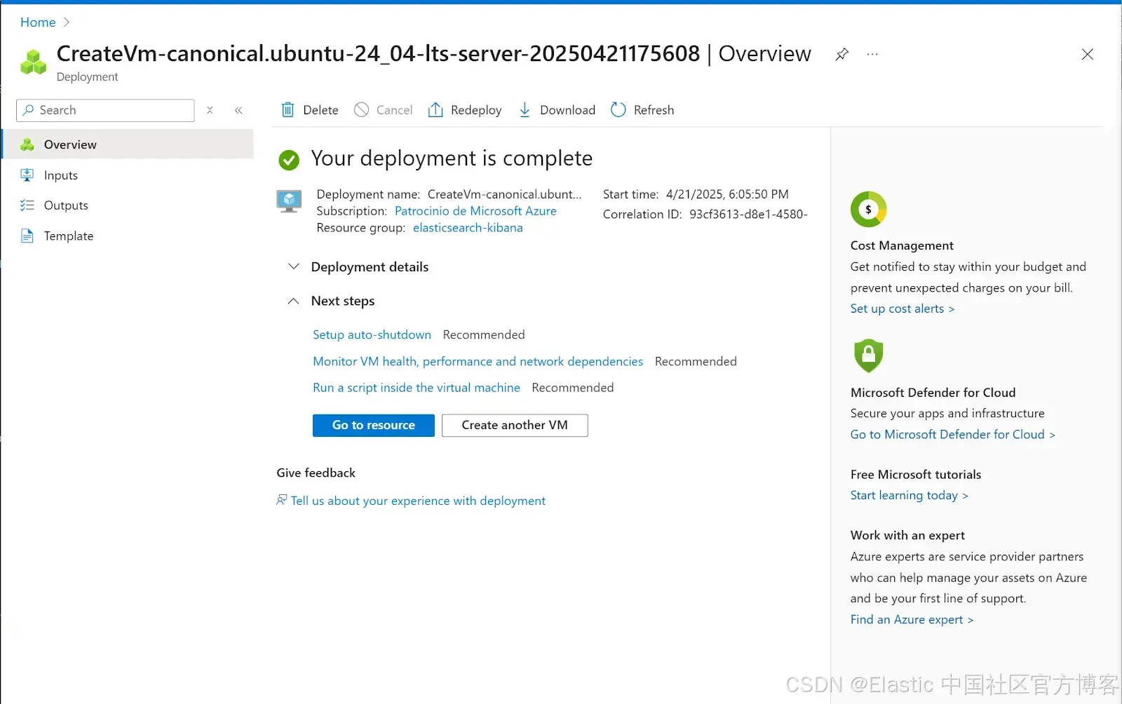Image resolution: width=1122 pixels, height=704 pixels.
Task: Click the Refresh toolbar label
Action: click(x=654, y=110)
